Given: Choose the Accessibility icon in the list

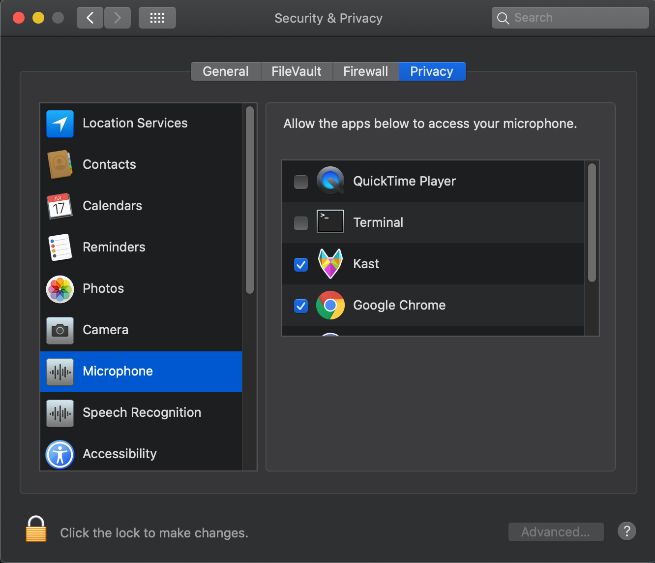Looking at the screenshot, I should click(x=60, y=454).
